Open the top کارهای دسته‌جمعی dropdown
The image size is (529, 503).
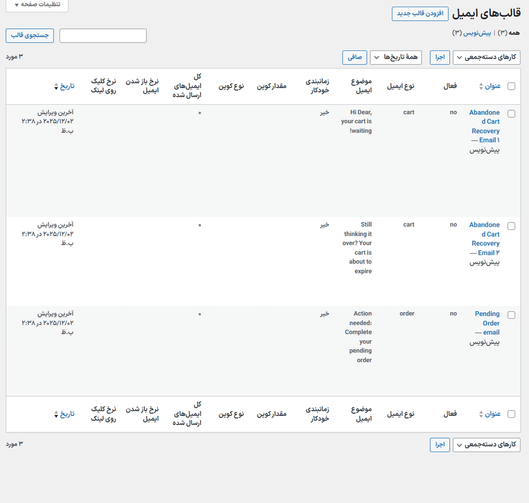[x=486, y=57]
